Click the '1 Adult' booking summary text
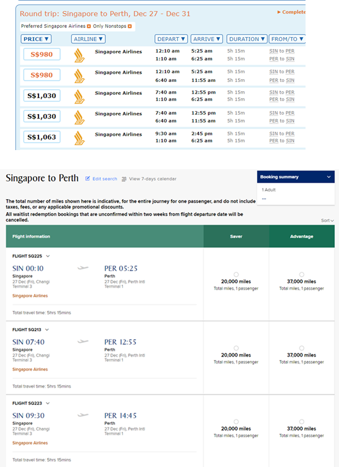This screenshot has width=339, height=467. point(269,190)
